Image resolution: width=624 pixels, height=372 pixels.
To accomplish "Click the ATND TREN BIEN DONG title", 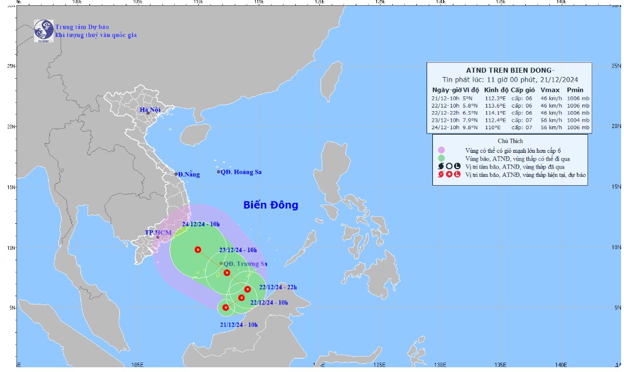I will point(509,69).
